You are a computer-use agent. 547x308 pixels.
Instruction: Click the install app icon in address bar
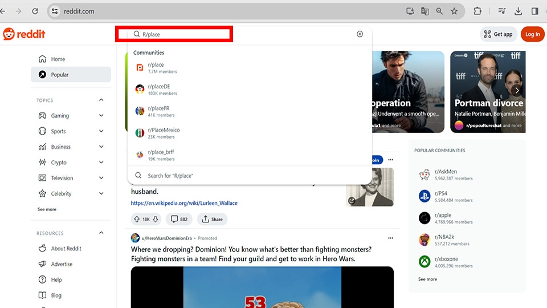point(410,11)
